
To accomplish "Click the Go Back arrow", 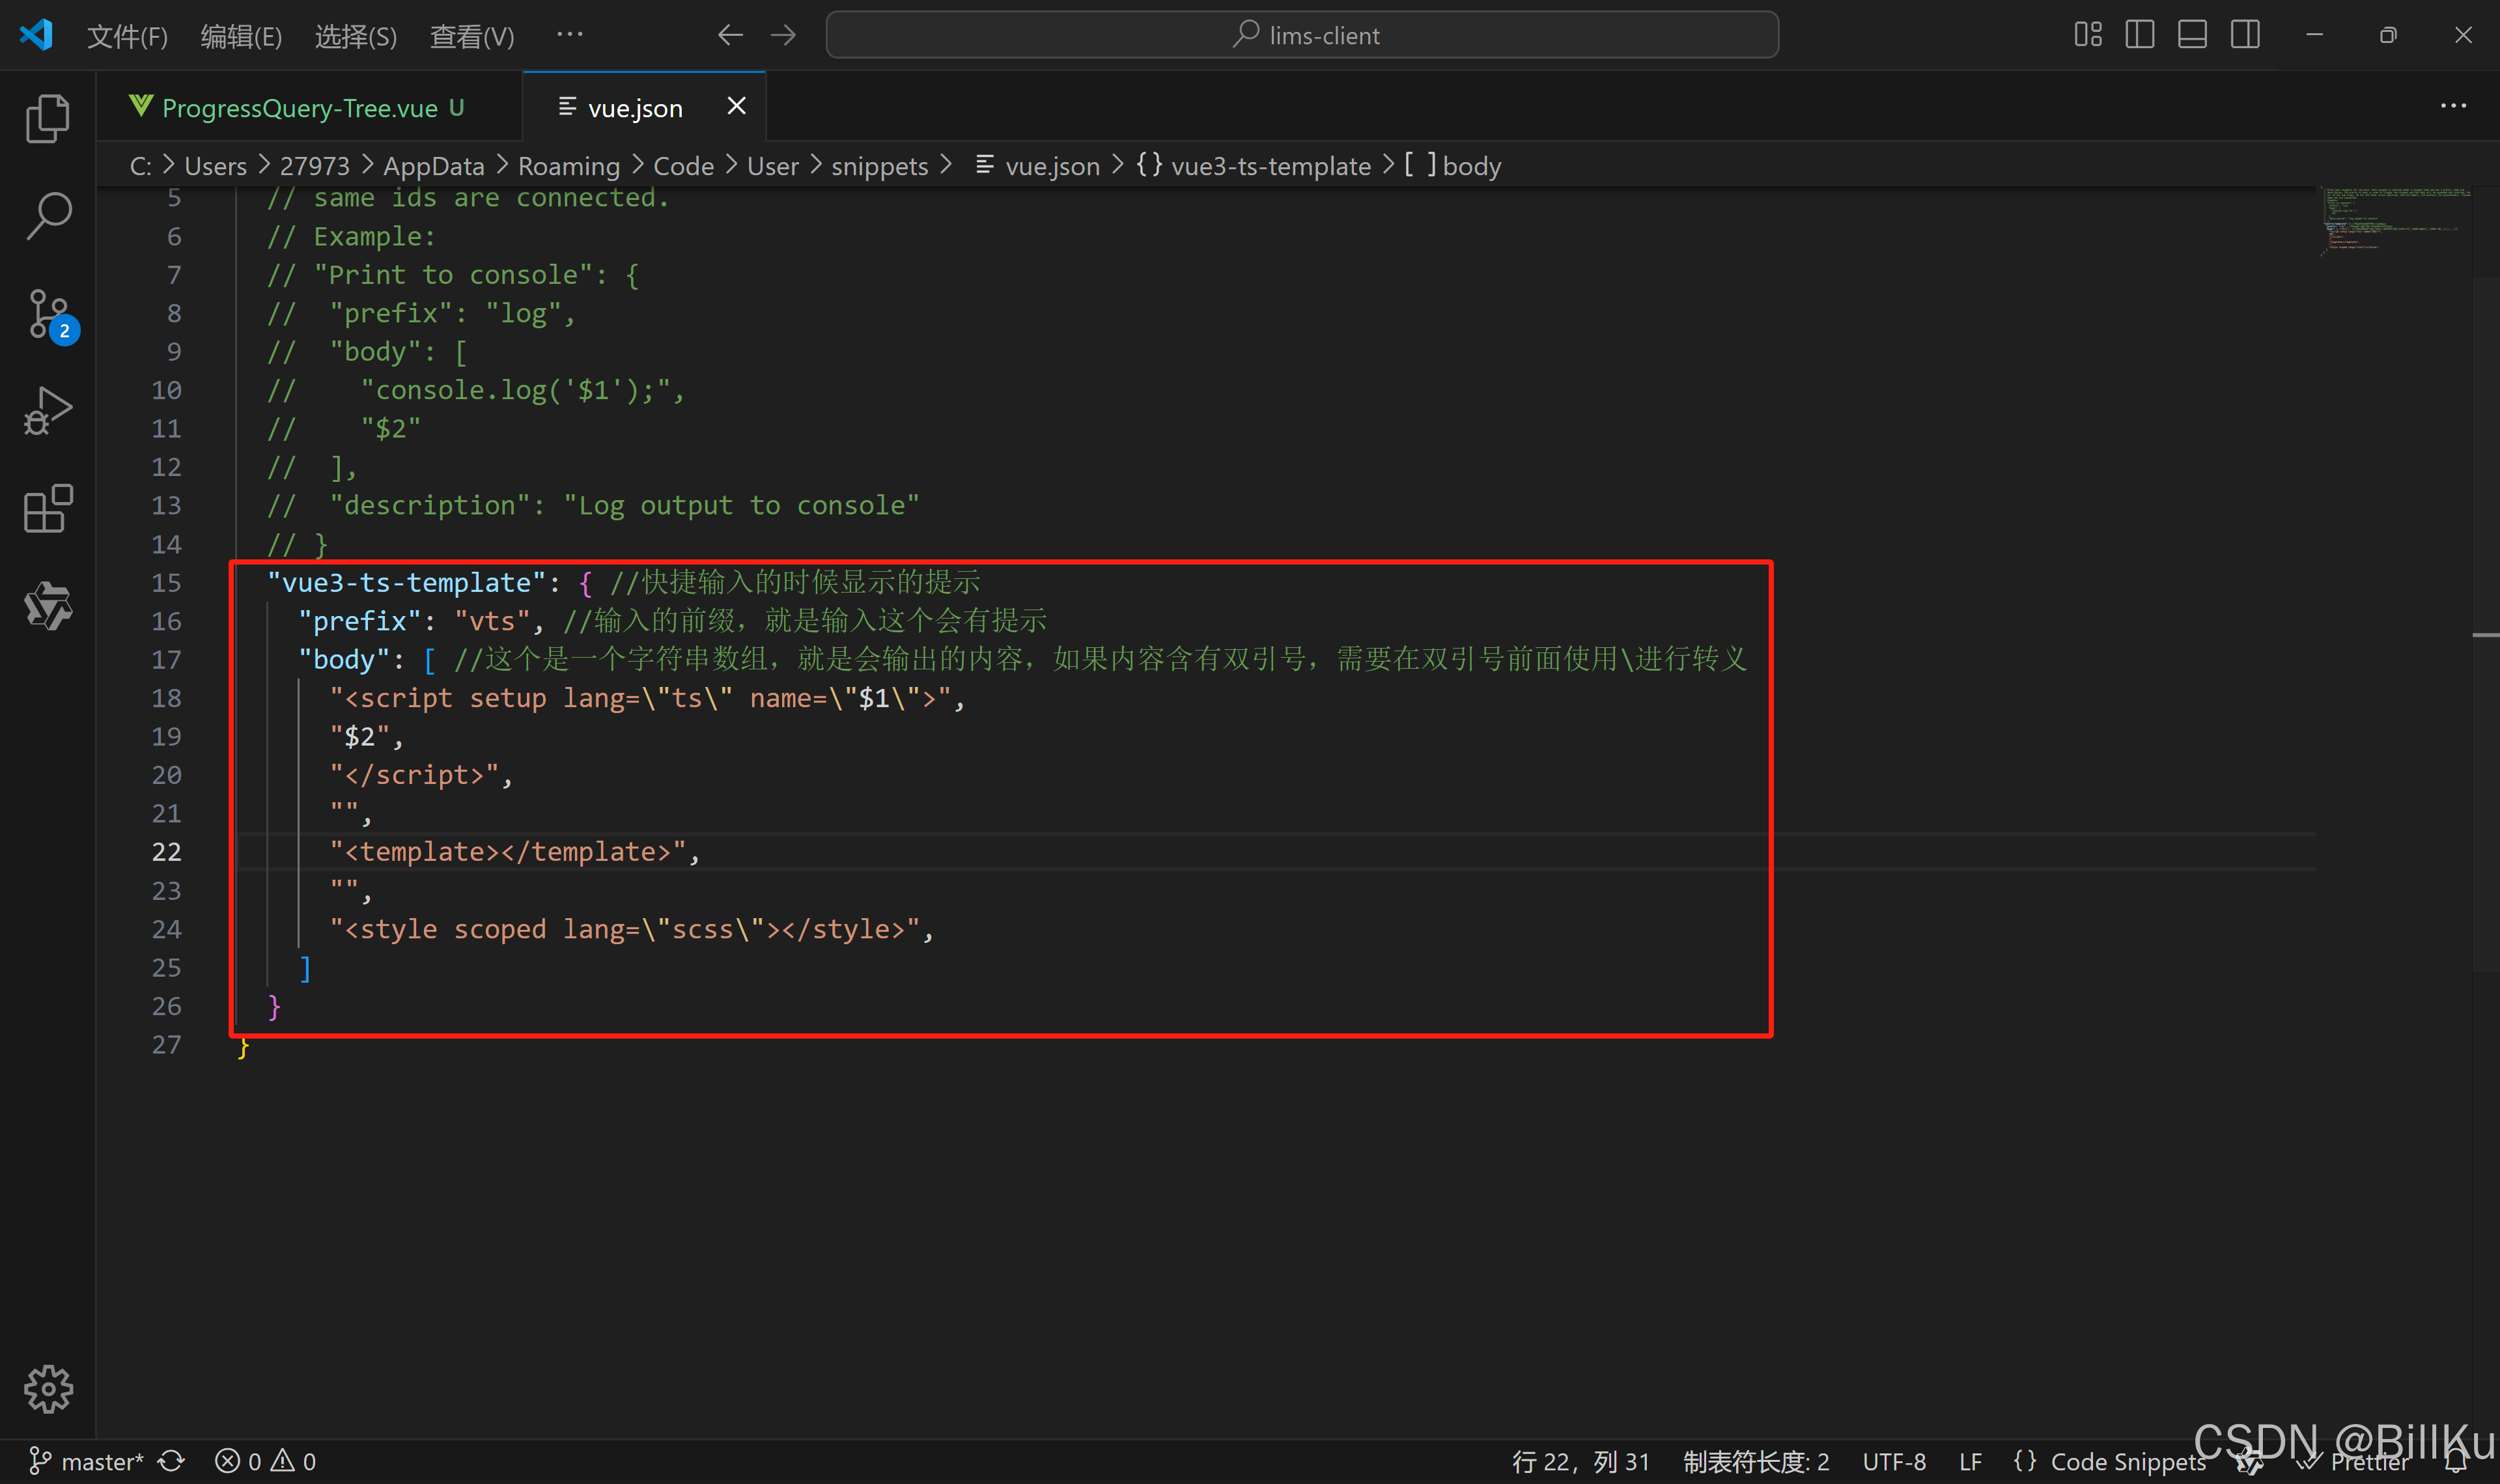I will click(730, 36).
